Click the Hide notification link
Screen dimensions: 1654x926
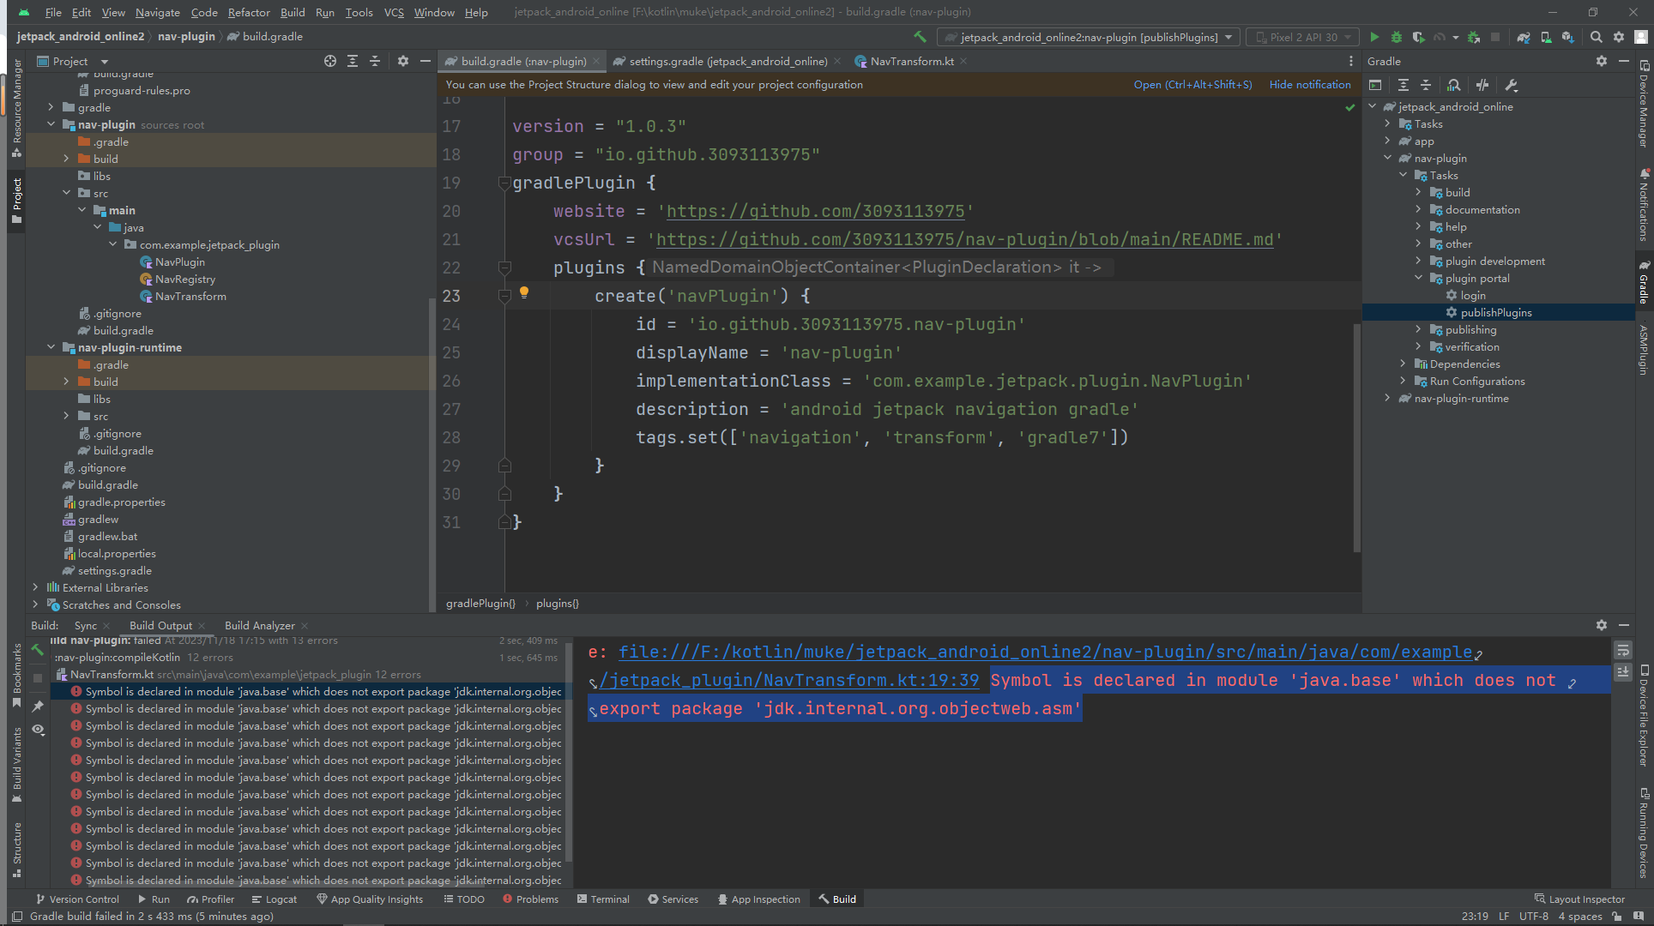[x=1309, y=84]
